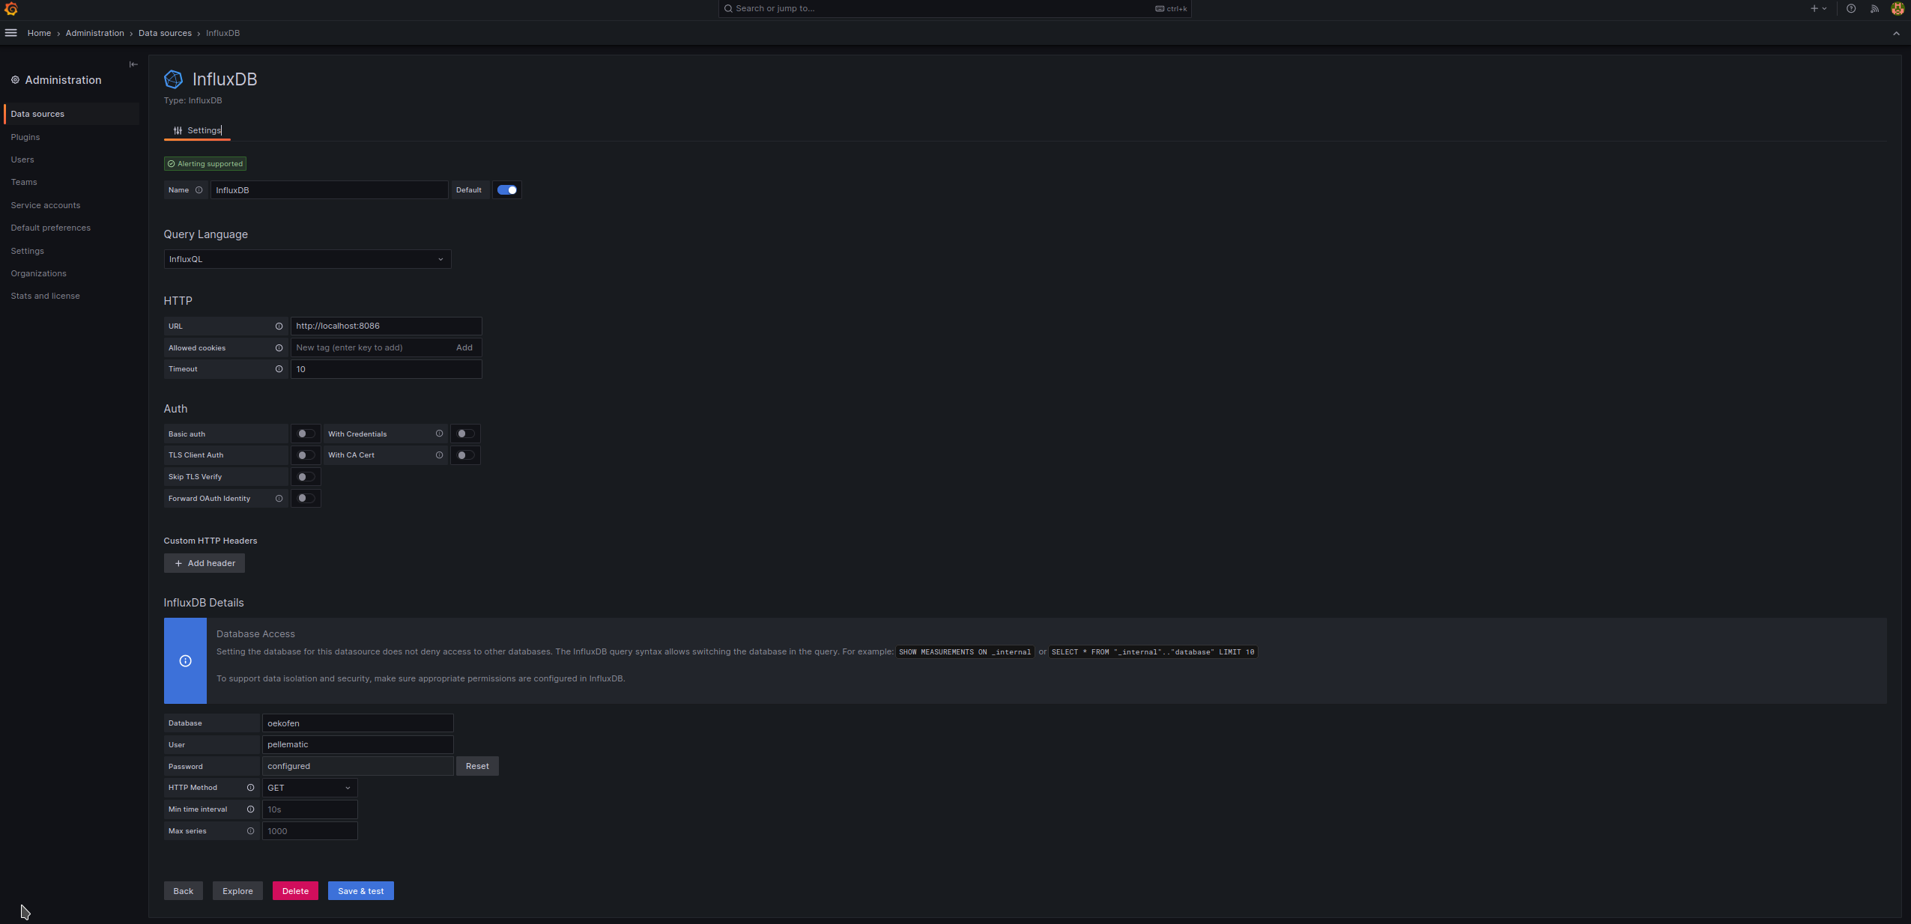Image resolution: width=1911 pixels, height=924 pixels.
Task: Click the help question mark icon
Action: point(1850,9)
